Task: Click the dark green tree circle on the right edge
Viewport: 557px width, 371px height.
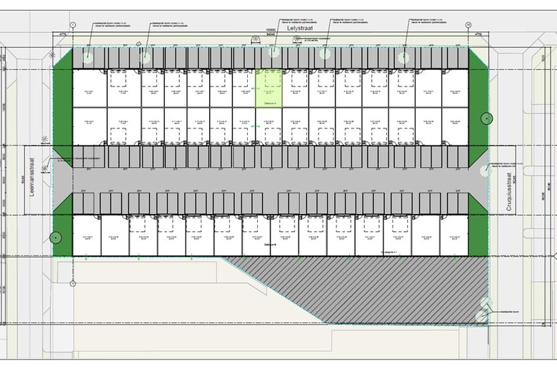Action: pos(487,118)
